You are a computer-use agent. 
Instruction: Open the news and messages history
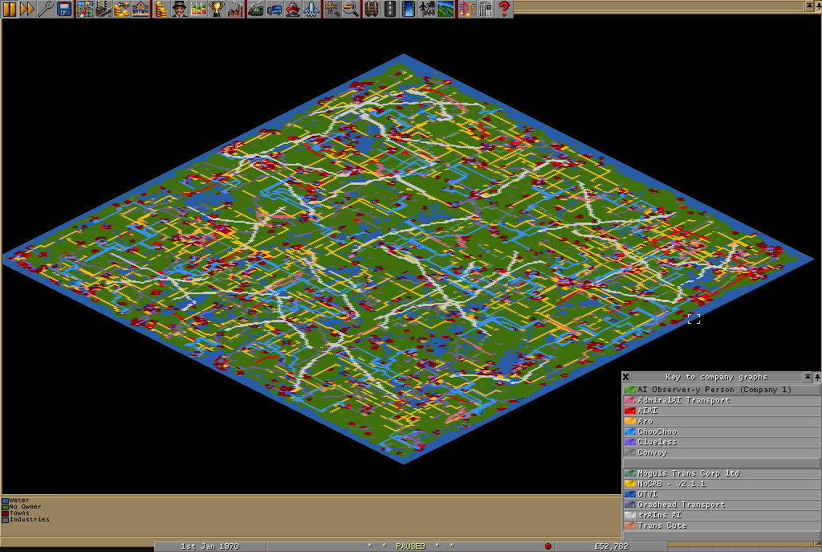click(x=484, y=9)
